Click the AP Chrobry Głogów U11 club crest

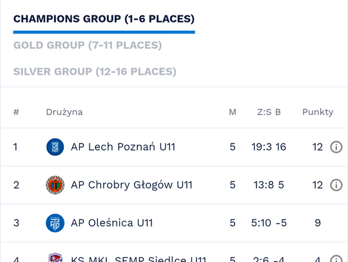coord(55,185)
